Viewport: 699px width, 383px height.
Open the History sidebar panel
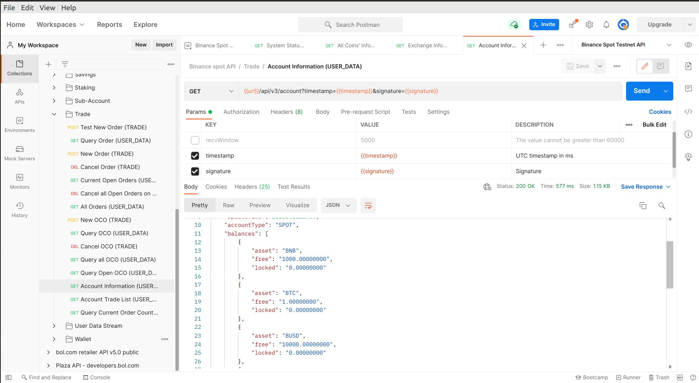[x=20, y=210]
